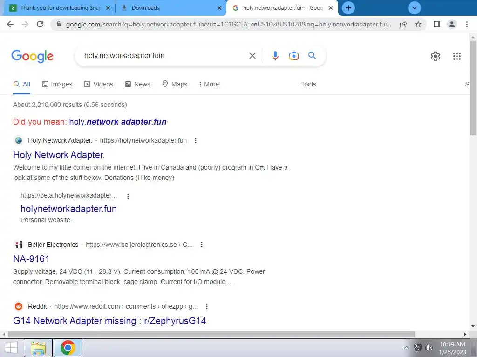Open options for Holy Network Adapter result
This screenshot has height=357, width=477.
coord(196,140)
